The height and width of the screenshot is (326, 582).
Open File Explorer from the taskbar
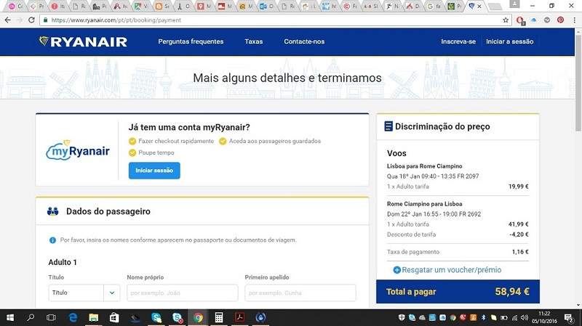point(94,317)
